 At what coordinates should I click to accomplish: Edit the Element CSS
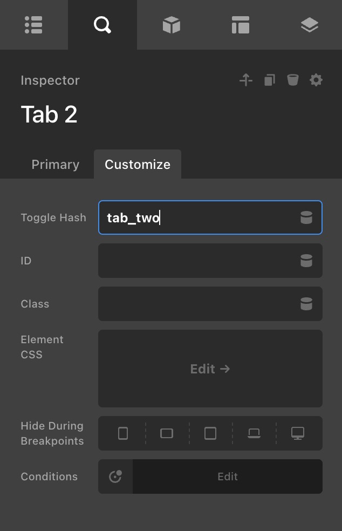click(x=210, y=369)
